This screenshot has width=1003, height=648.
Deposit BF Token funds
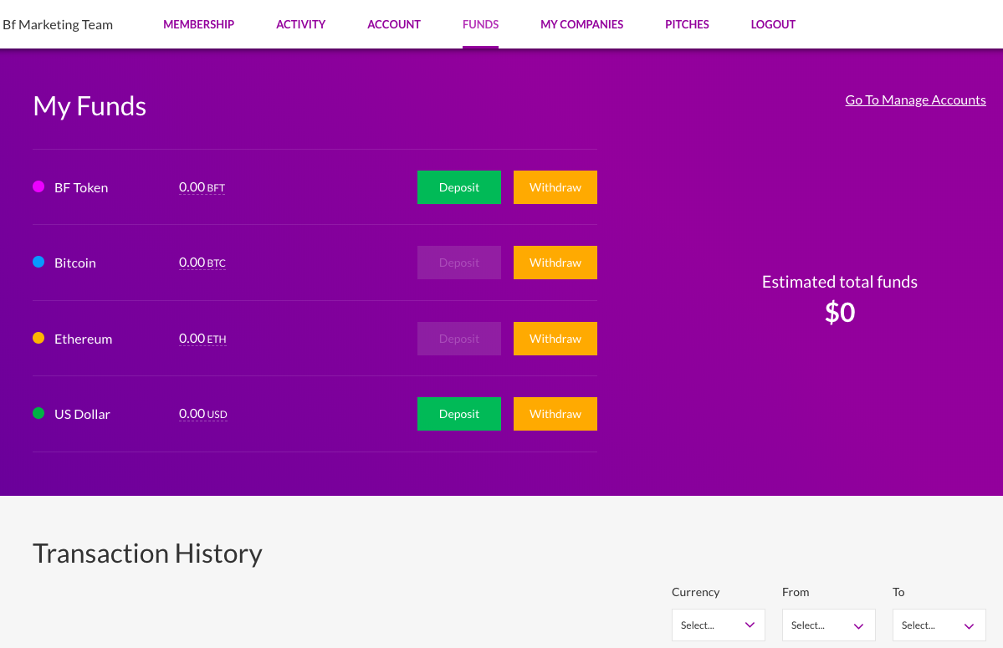458,187
